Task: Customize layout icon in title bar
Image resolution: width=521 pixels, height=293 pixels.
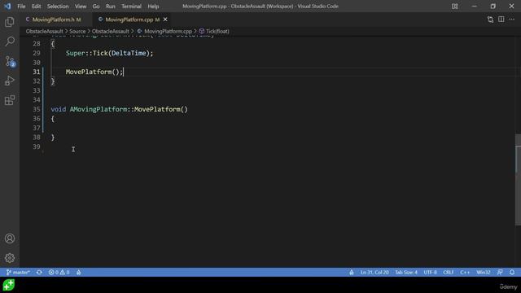Action: 454,7
